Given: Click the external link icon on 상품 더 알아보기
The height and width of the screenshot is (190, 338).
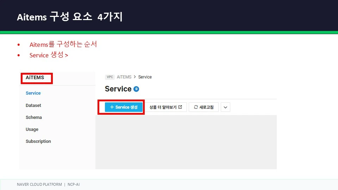Looking at the screenshot, I should click(180, 107).
